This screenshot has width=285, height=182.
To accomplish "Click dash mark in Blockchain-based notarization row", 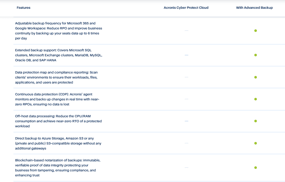I will tap(186, 168).
